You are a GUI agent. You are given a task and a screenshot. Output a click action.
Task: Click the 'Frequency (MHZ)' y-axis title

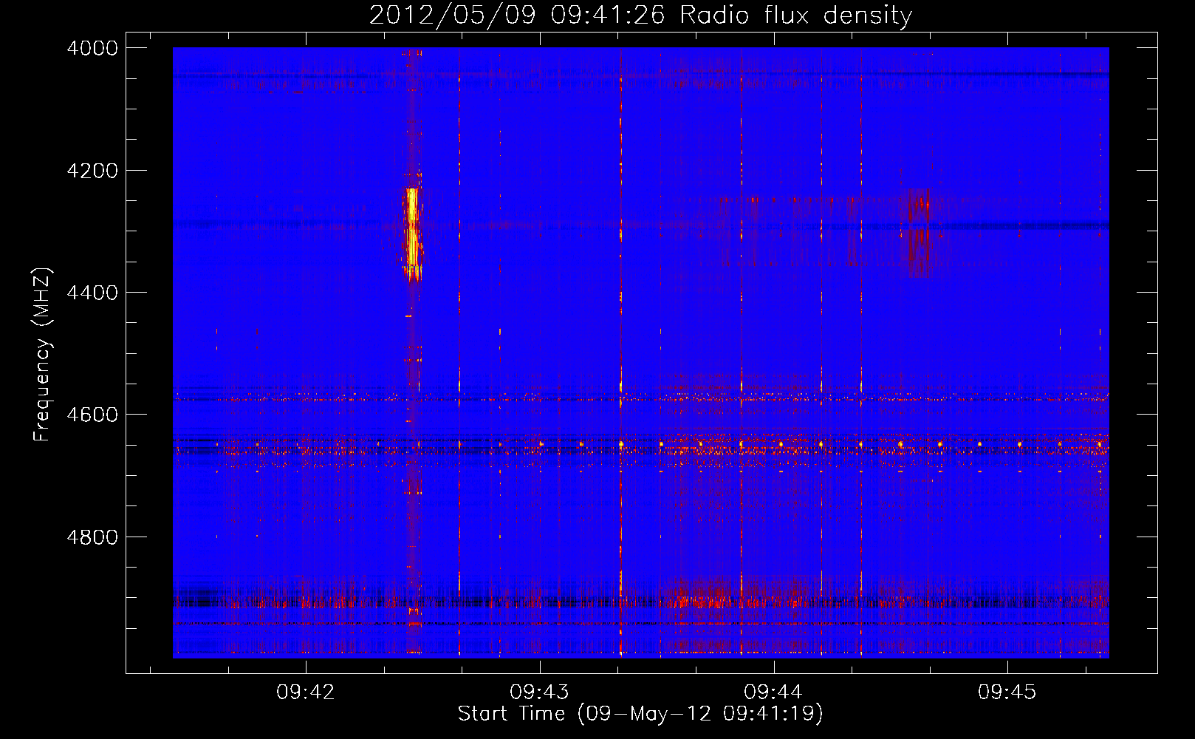(42, 355)
